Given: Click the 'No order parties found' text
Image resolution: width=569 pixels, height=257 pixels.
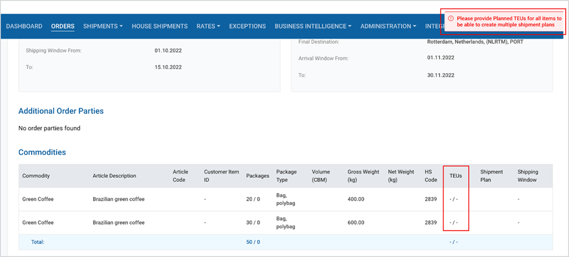Looking at the screenshot, I should [x=50, y=128].
